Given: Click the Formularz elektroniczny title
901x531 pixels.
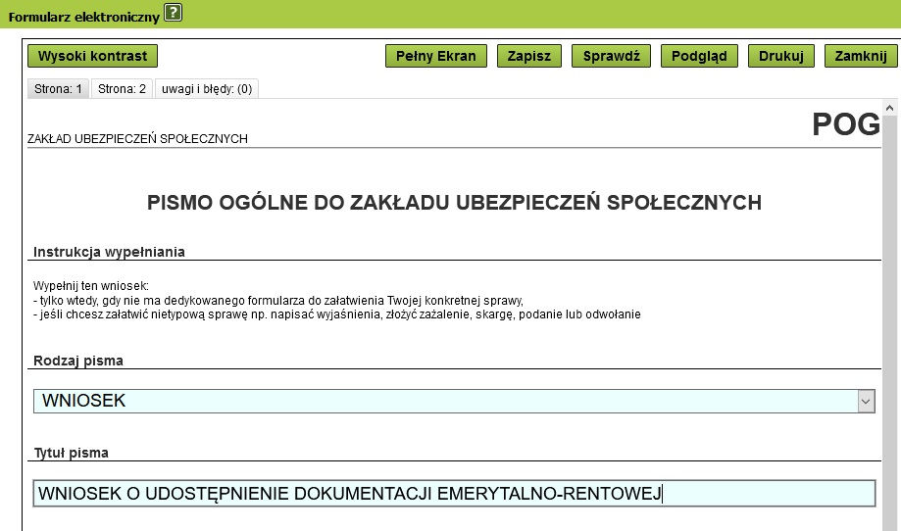Looking at the screenshot, I should coord(84,17).
